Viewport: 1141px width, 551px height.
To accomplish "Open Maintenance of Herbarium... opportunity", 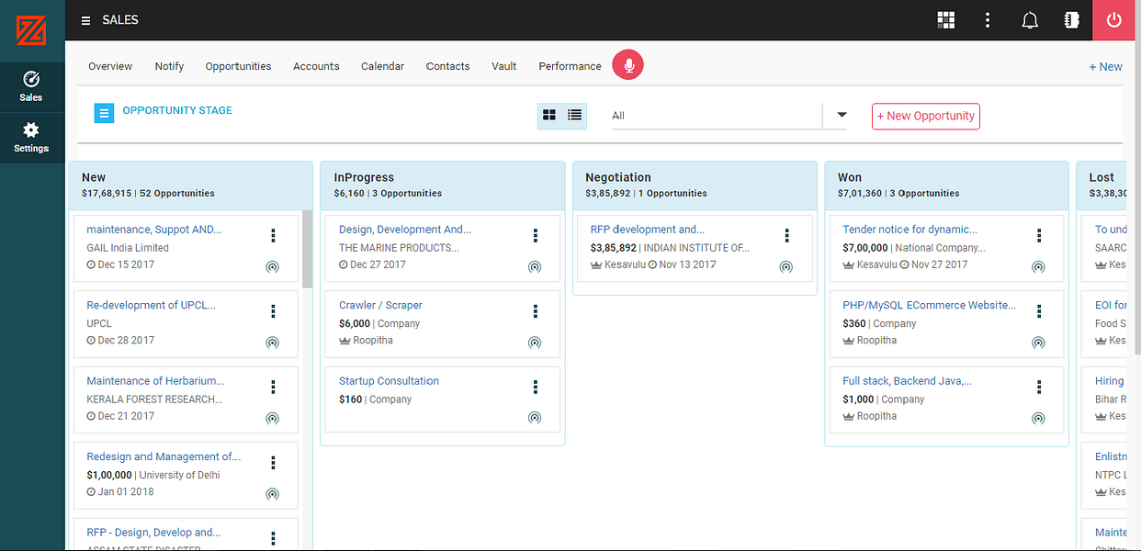I will click(155, 380).
